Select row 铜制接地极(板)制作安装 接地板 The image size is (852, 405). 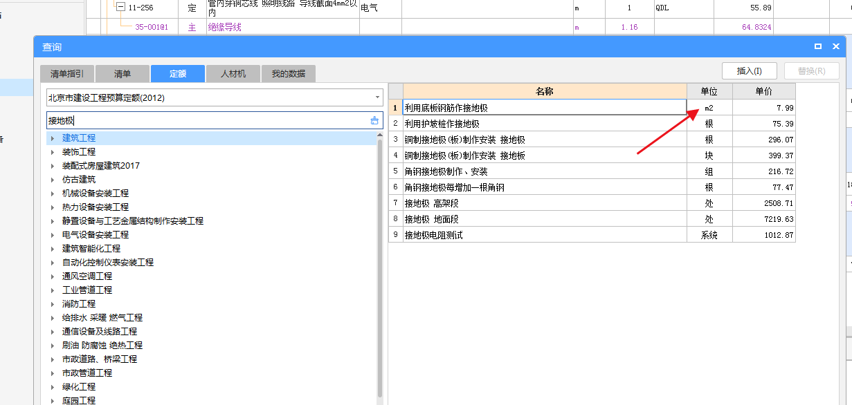point(545,156)
